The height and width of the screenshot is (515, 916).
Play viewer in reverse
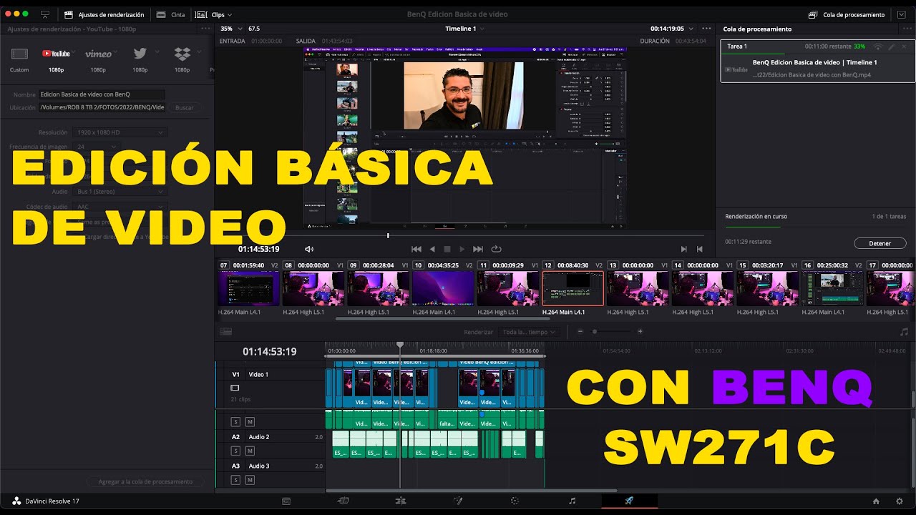pos(432,249)
